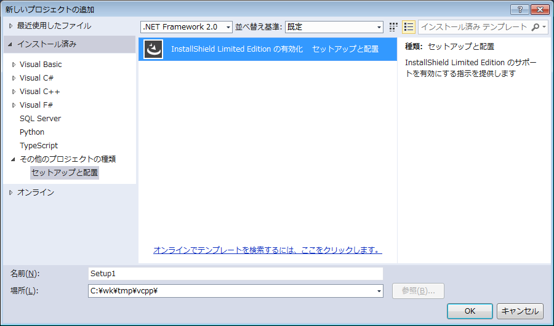Select Visual C# tree label
This screenshot has width=554, height=326.
click(x=36, y=78)
